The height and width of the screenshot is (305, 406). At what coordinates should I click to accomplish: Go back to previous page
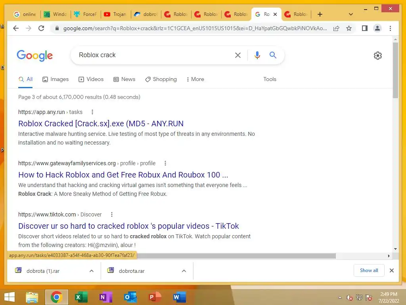[16, 28]
